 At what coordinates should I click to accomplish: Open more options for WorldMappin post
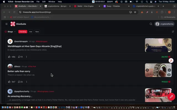click(27, 57)
